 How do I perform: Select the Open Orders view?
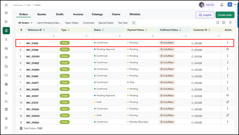point(72,23)
